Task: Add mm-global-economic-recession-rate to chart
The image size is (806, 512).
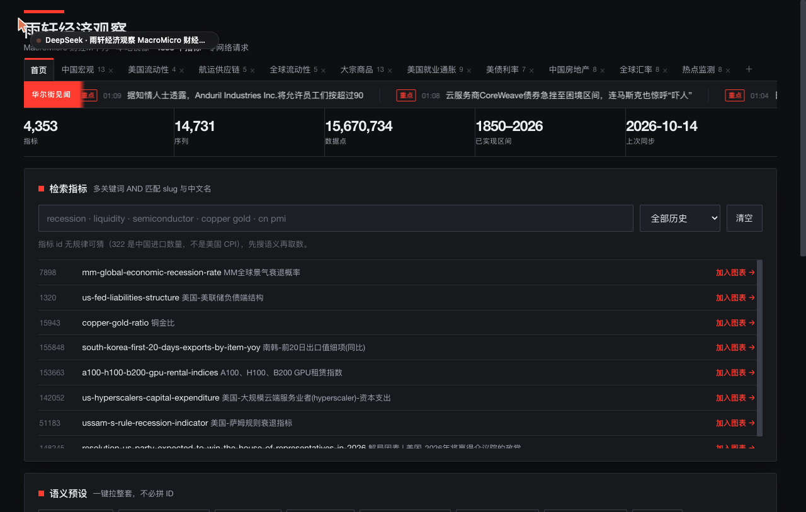Action: tap(735, 273)
